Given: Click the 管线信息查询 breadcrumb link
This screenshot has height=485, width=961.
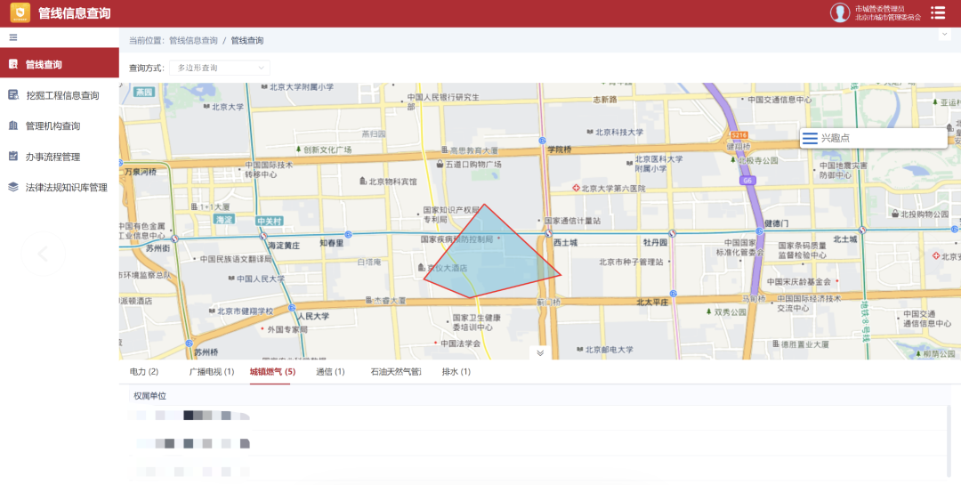Looking at the screenshot, I should point(193,41).
